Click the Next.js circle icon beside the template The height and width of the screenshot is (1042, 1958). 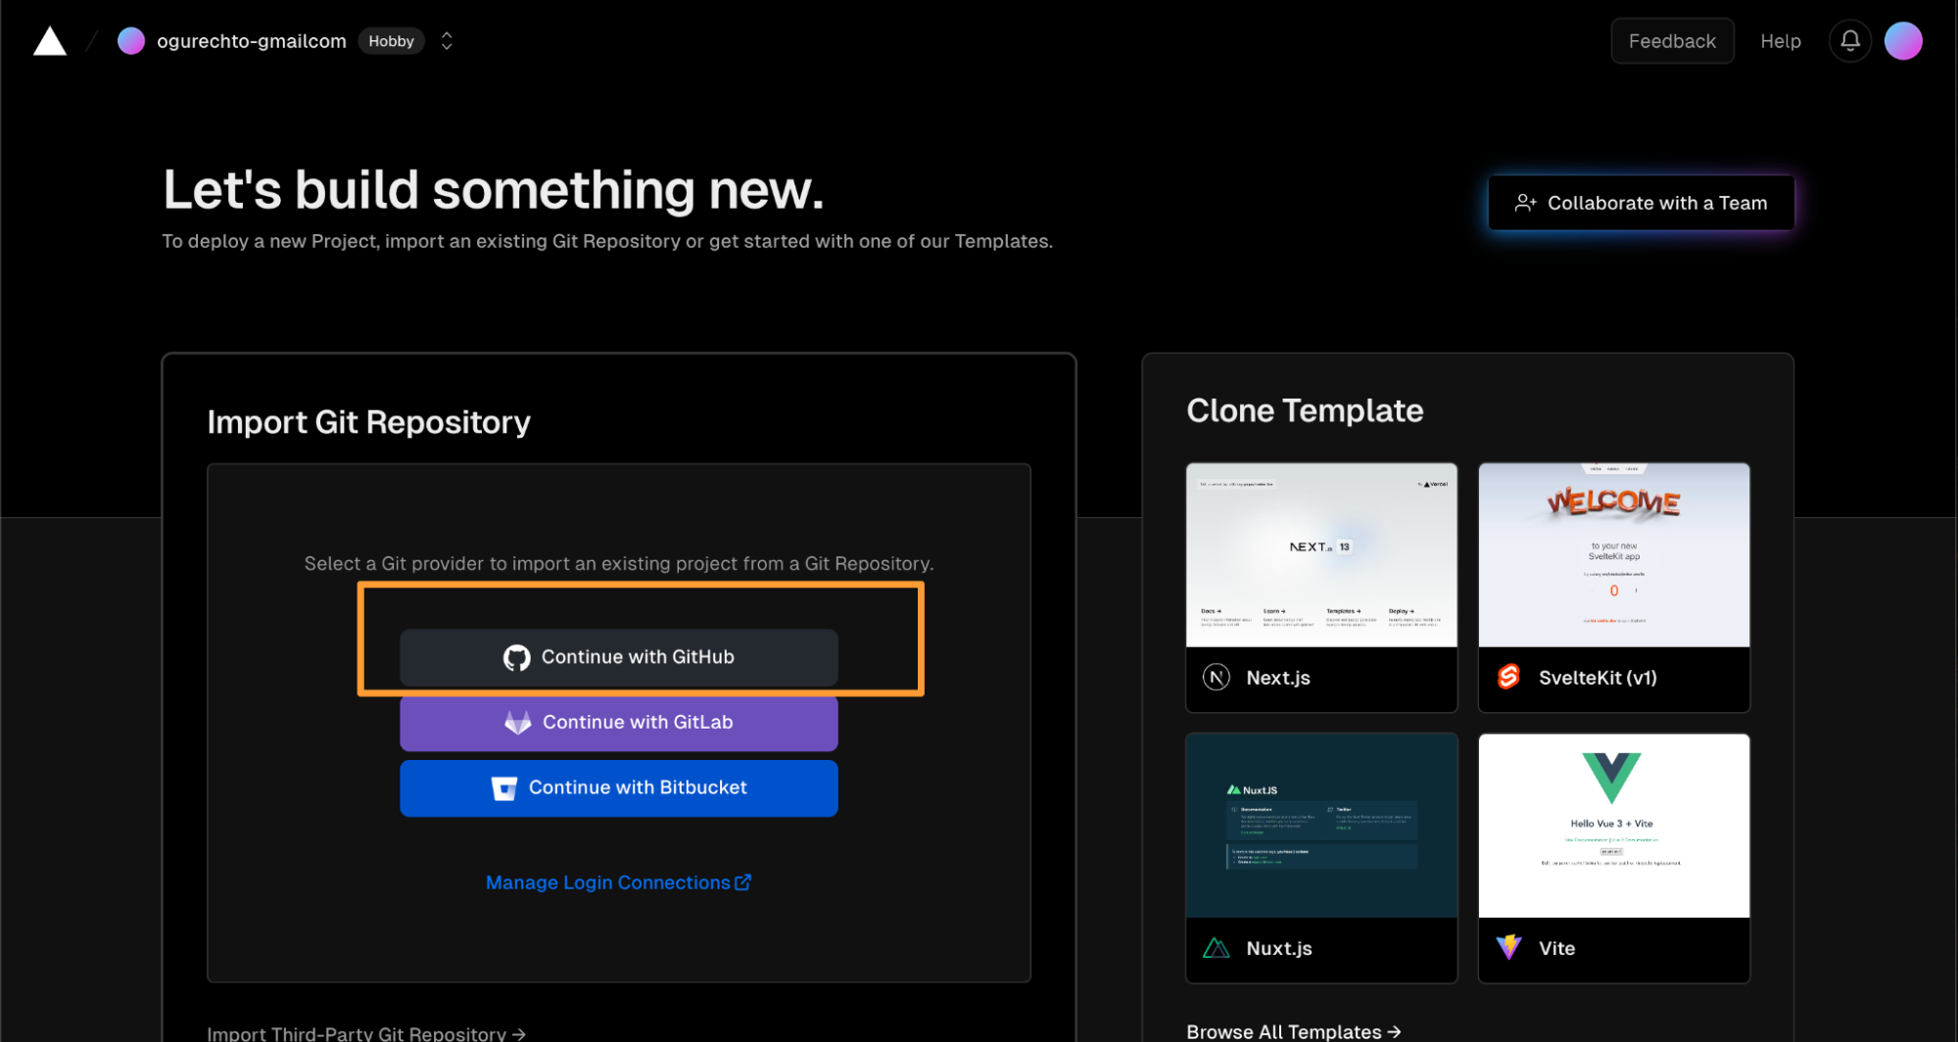(1216, 677)
